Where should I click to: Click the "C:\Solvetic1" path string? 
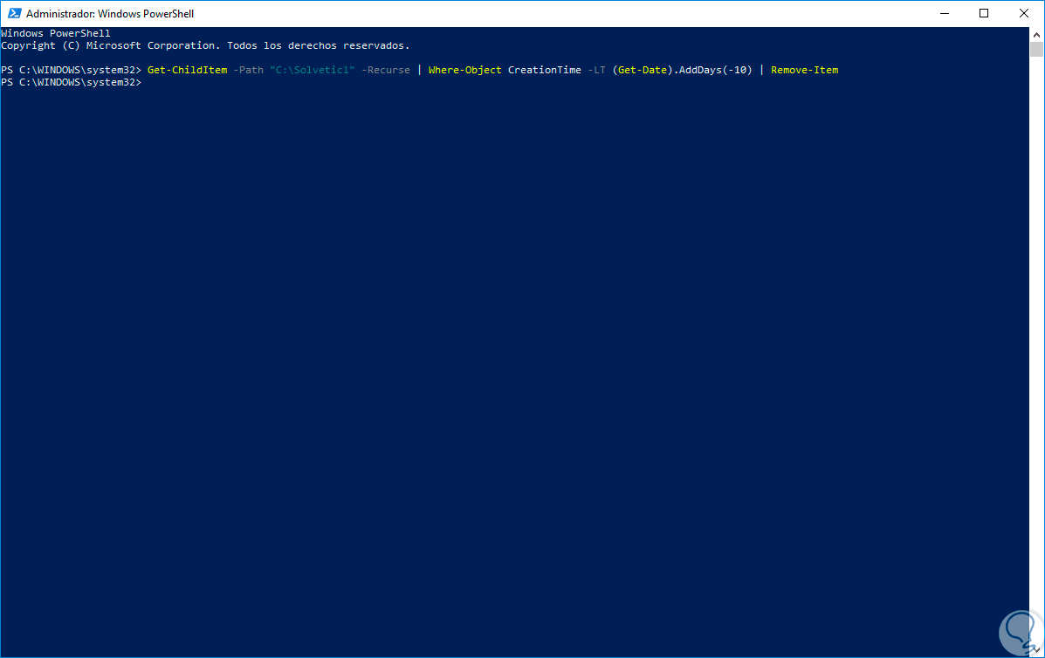coord(312,70)
